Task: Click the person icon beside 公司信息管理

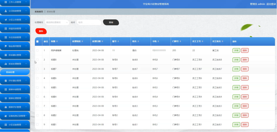Action: (6, 11)
